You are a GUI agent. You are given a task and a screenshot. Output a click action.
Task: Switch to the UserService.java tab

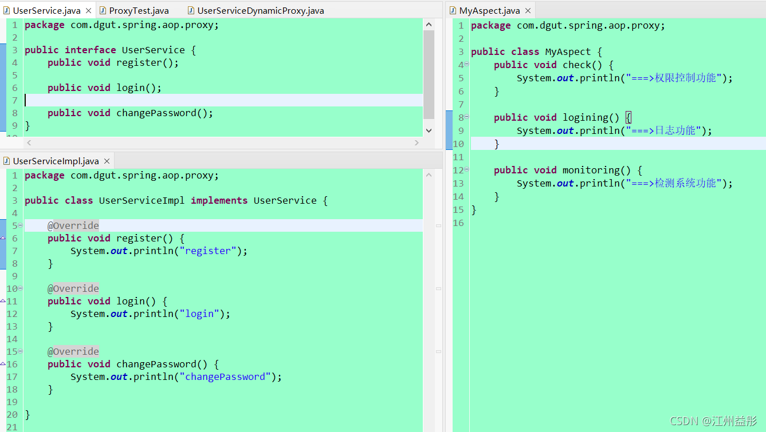46,11
